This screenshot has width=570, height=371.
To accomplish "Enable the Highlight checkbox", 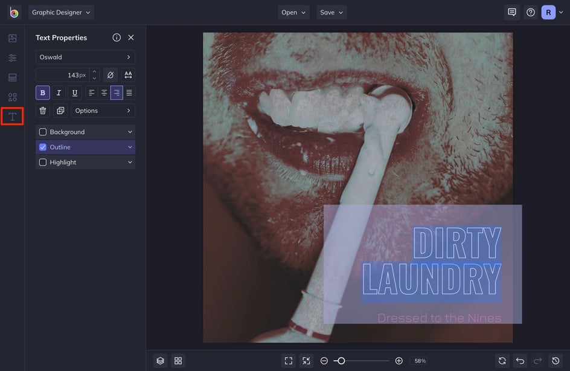I will [43, 163].
